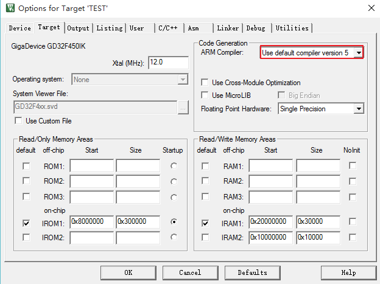
Task: Open the Output tab
Action: 79,28
